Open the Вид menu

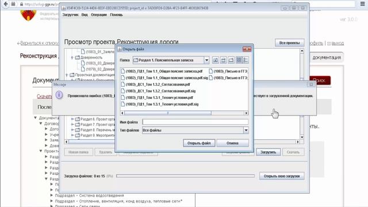click(85, 15)
